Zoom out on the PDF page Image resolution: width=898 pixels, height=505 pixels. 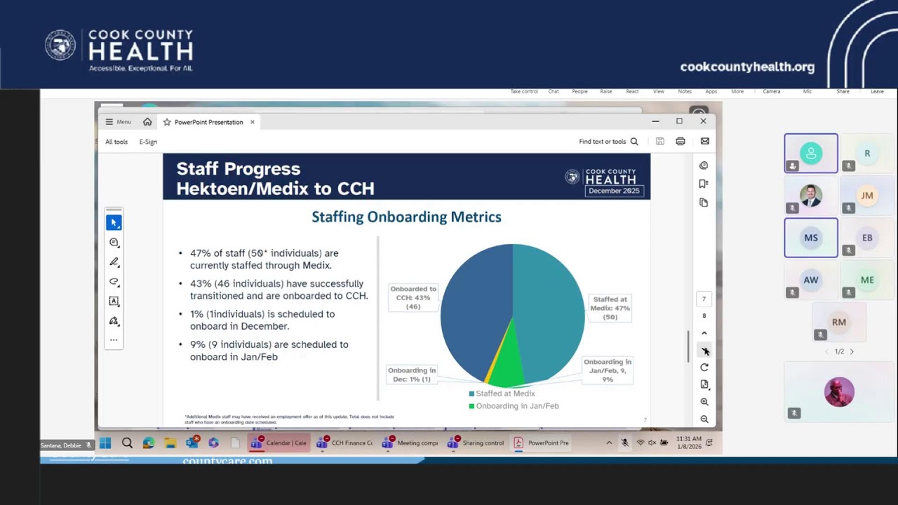[704, 419]
